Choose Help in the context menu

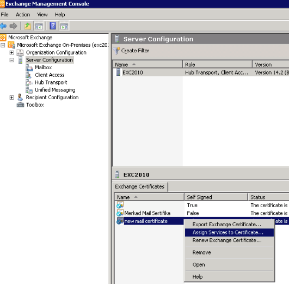pos(229,276)
